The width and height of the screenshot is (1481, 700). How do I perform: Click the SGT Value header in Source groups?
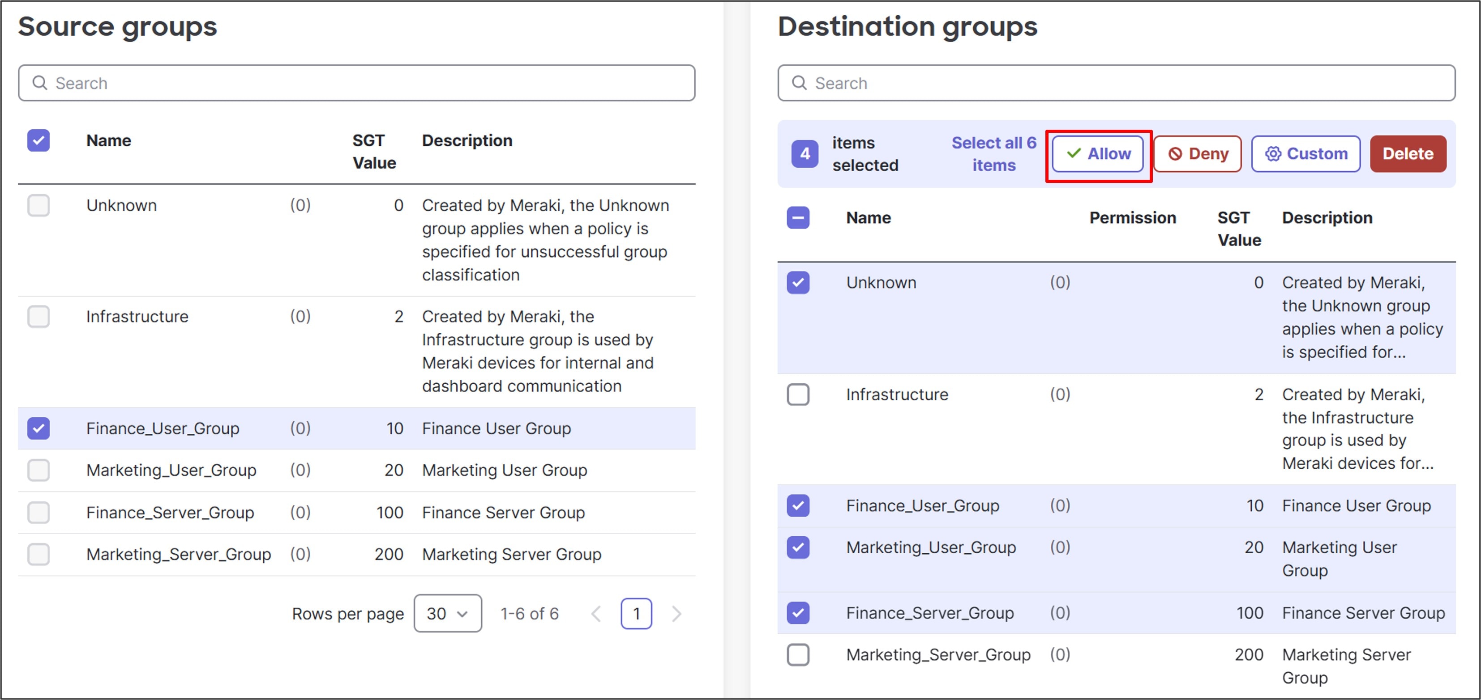pyautogui.click(x=374, y=152)
